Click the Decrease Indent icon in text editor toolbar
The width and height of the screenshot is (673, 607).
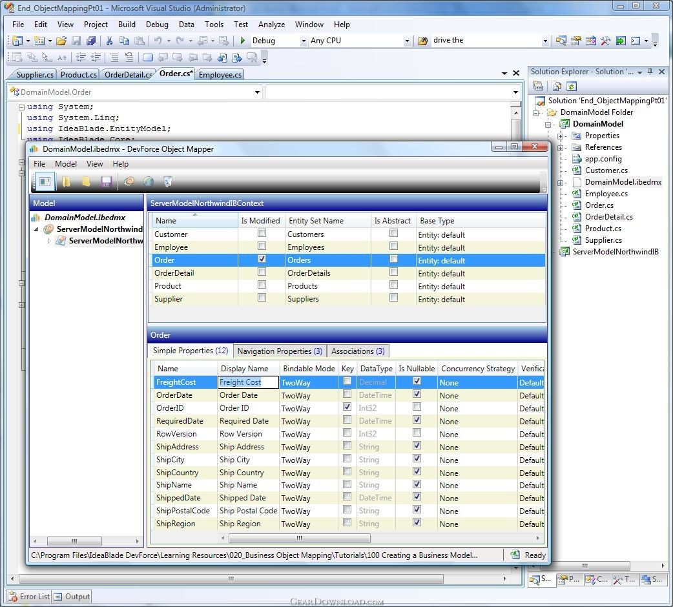click(81, 57)
